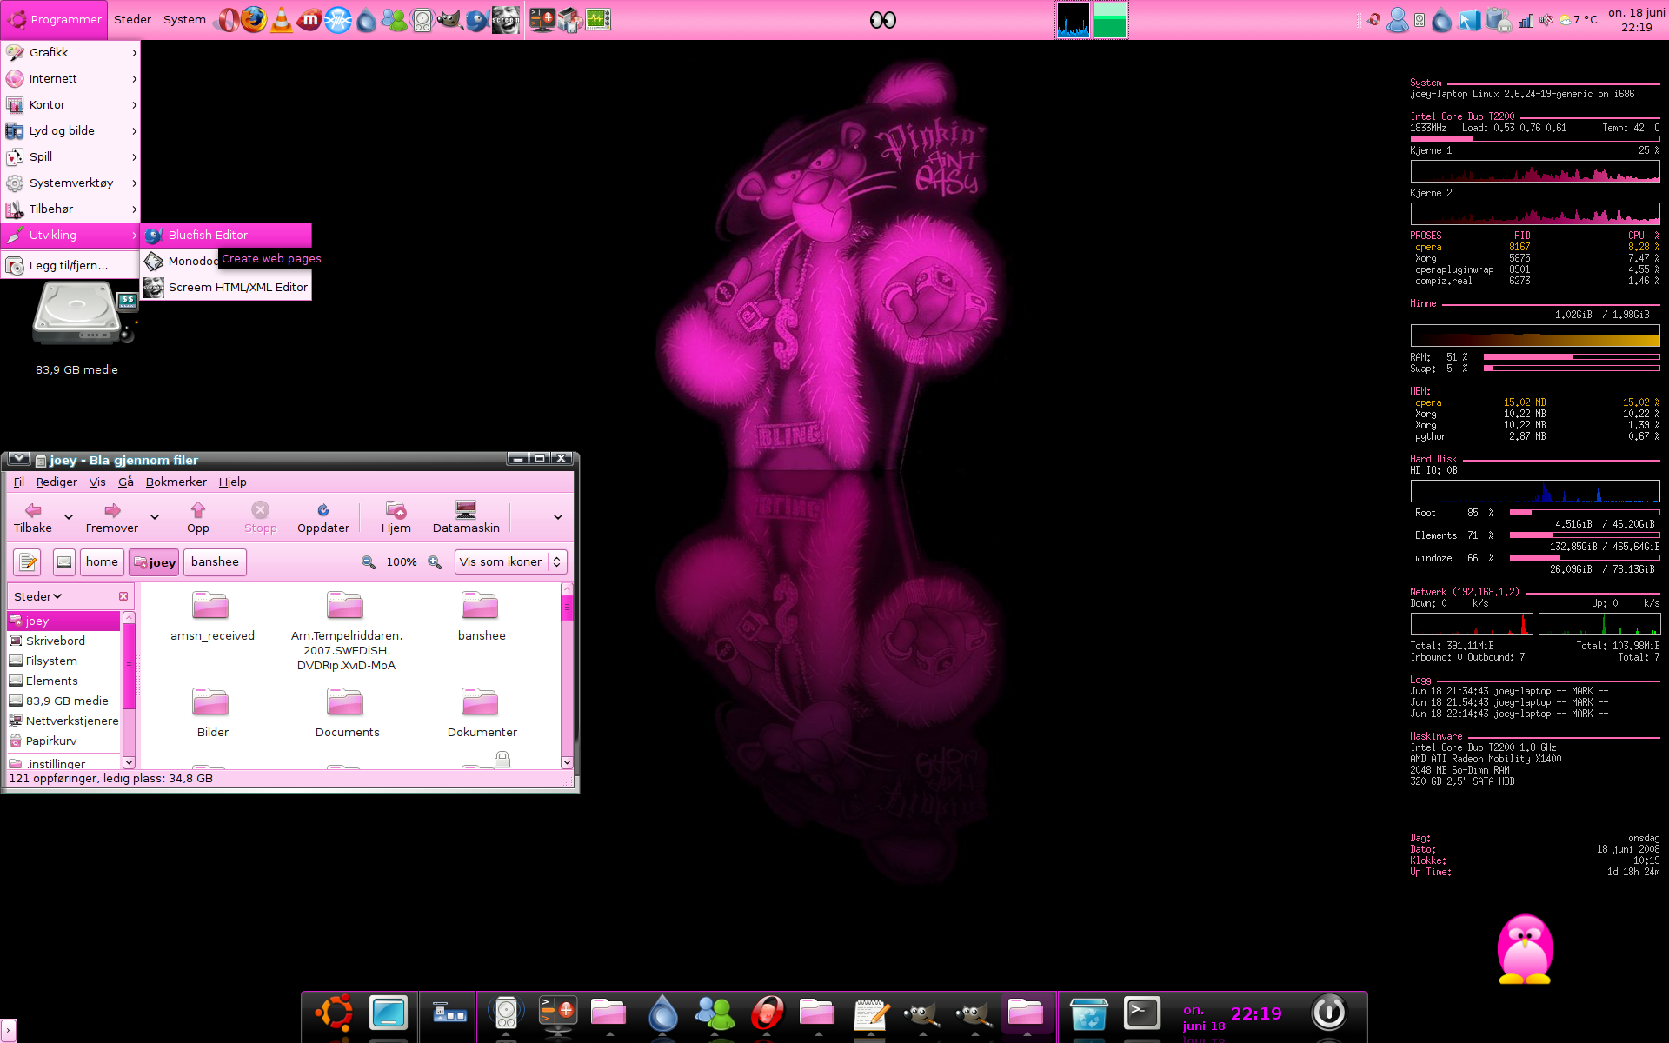Open the CPU graph monitor applet
This screenshot has height=1043, width=1669.
point(1074,20)
